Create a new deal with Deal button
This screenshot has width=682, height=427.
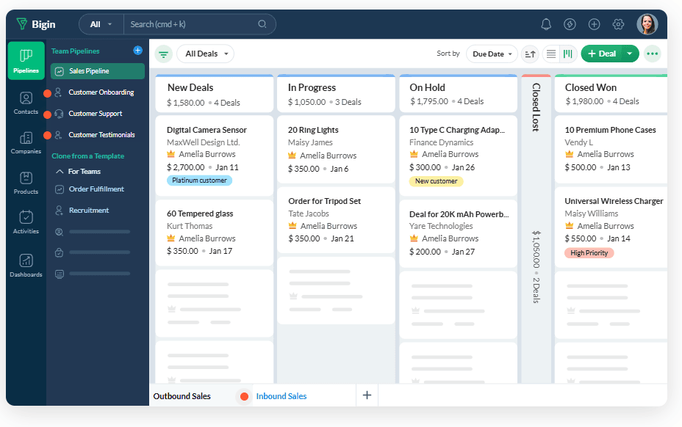602,54
